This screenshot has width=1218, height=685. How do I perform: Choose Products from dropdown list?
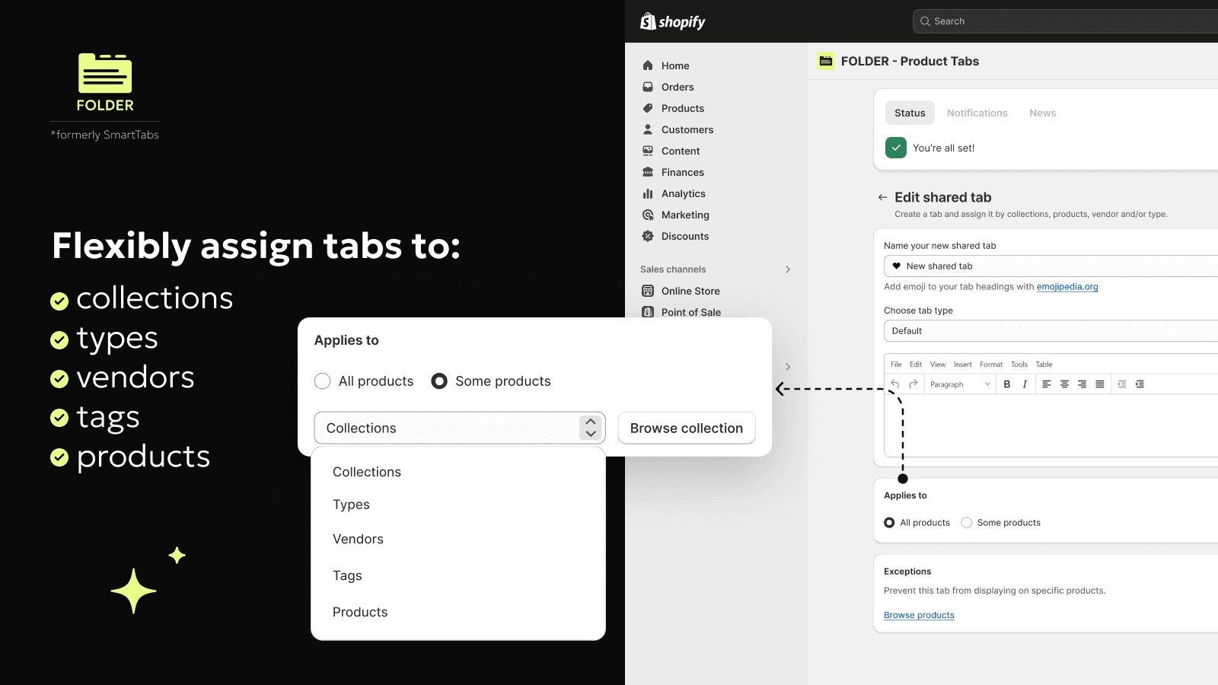pos(360,612)
